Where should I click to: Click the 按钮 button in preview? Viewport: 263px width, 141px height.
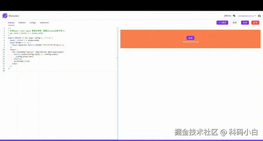pyautogui.click(x=190, y=38)
